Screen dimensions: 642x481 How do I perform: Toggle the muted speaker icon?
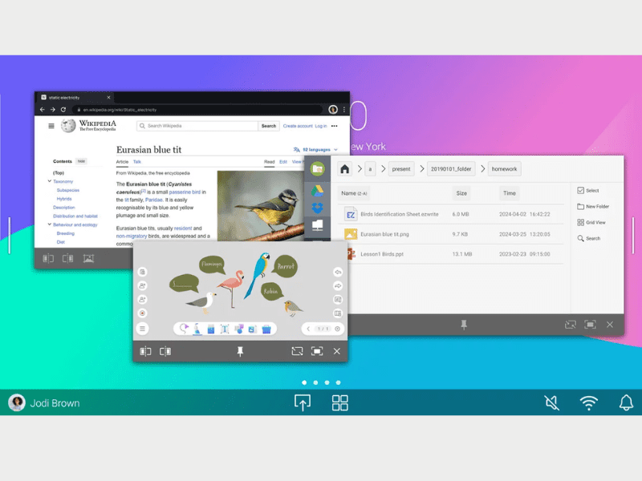pyautogui.click(x=551, y=403)
